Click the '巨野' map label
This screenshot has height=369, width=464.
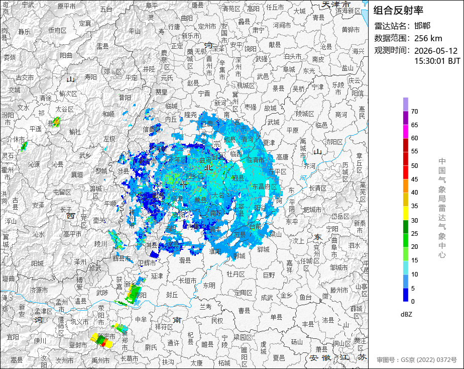point(269,275)
